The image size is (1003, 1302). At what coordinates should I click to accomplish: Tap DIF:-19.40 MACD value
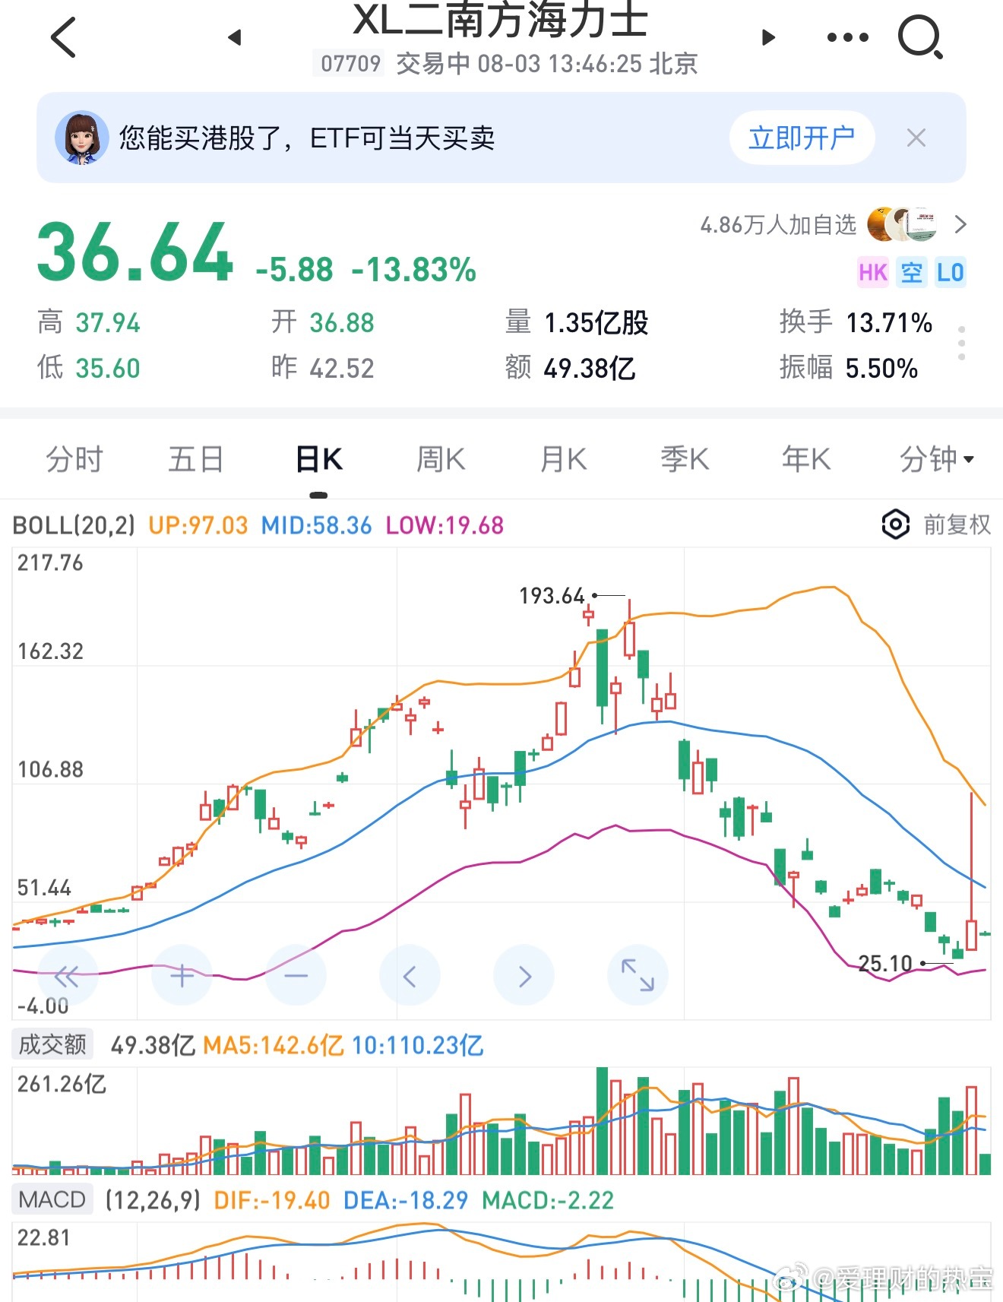coord(272,1200)
